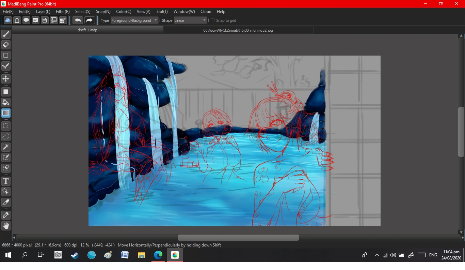Pick the Select Eraser tool
The image size is (465, 270).
(x=6, y=168)
